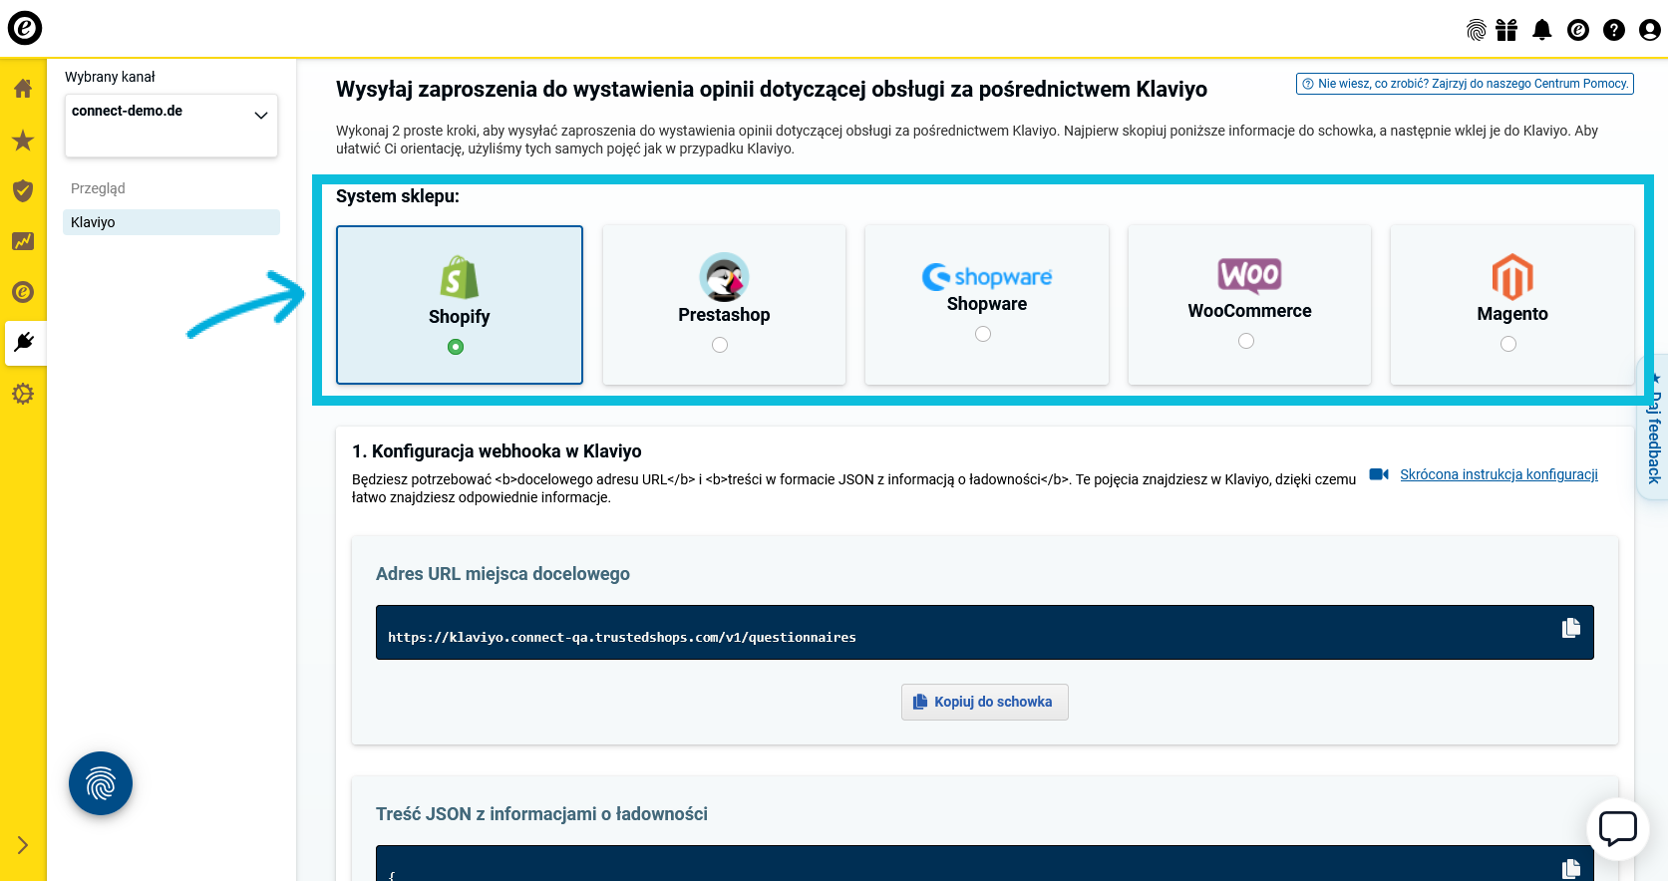Click the WooCommerce card label text
This screenshot has width=1668, height=881.
(x=1249, y=311)
